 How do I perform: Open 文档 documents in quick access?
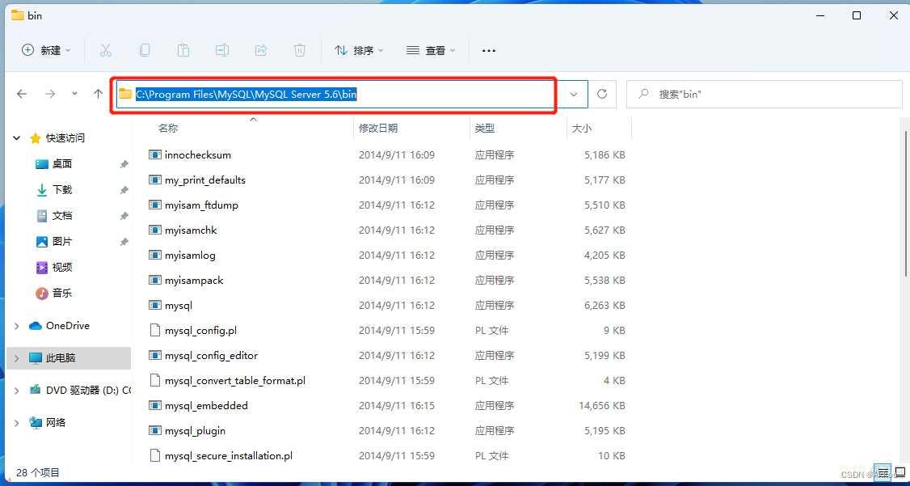(x=62, y=215)
